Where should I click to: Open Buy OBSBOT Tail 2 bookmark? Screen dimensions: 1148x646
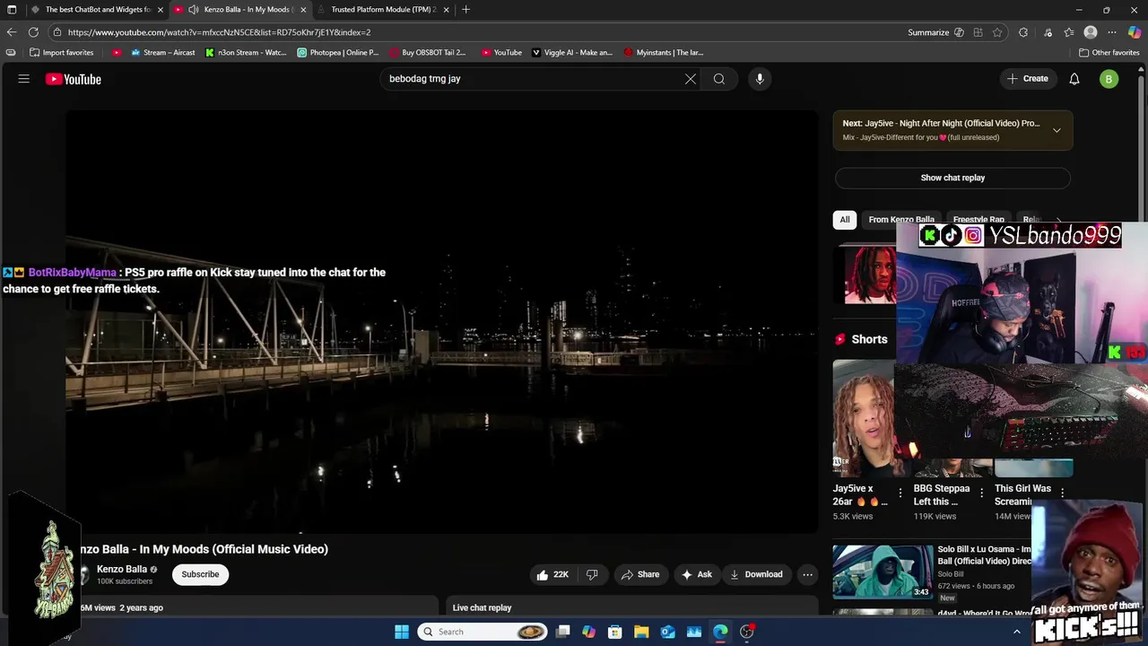coord(428,52)
